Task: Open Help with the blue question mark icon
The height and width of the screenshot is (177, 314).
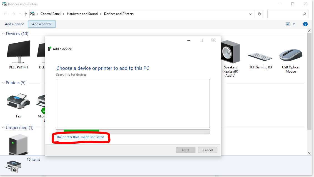Action: pyautogui.click(x=305, y=24)
